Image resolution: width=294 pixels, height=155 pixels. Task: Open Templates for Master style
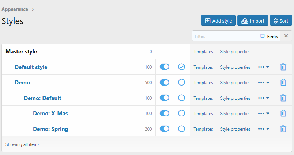click(x=203, y=52)
